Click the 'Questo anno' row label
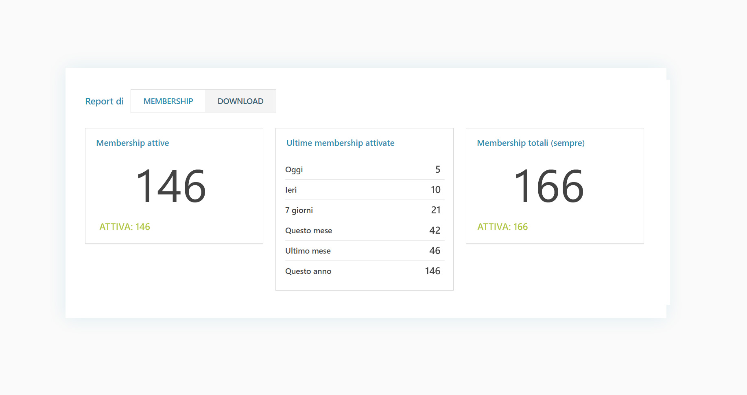Screen dimensions: 747x395 (x=308, y=271)
